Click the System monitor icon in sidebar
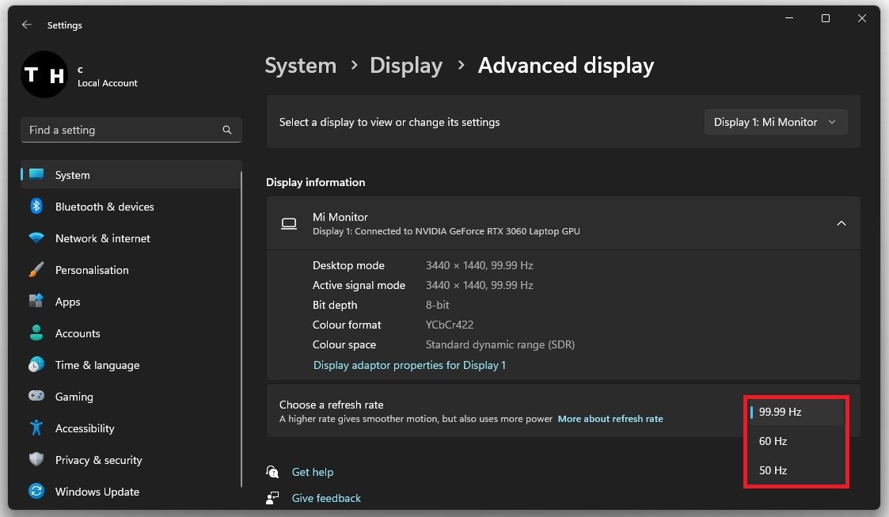Image resolution: width=889 pixels, height=517 pixels. 36,174
